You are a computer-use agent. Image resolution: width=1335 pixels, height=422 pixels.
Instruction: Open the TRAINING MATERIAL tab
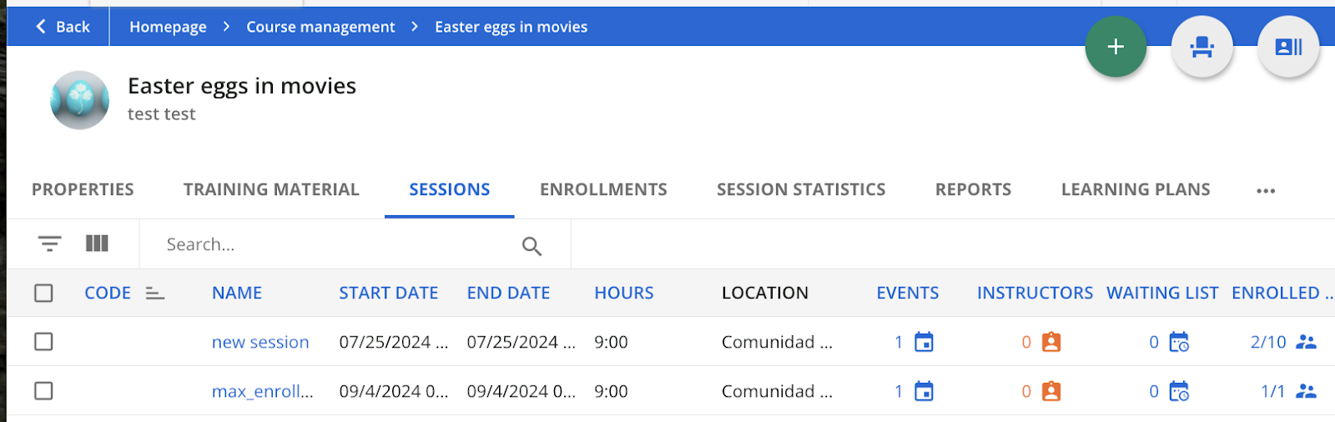(x=271, y=189)
